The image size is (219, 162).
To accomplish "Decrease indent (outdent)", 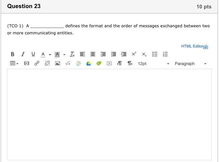I will pyautogui.click(x=114, y=54).
